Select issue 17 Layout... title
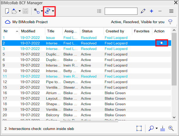179x136 pixels. tap(53, 98)
